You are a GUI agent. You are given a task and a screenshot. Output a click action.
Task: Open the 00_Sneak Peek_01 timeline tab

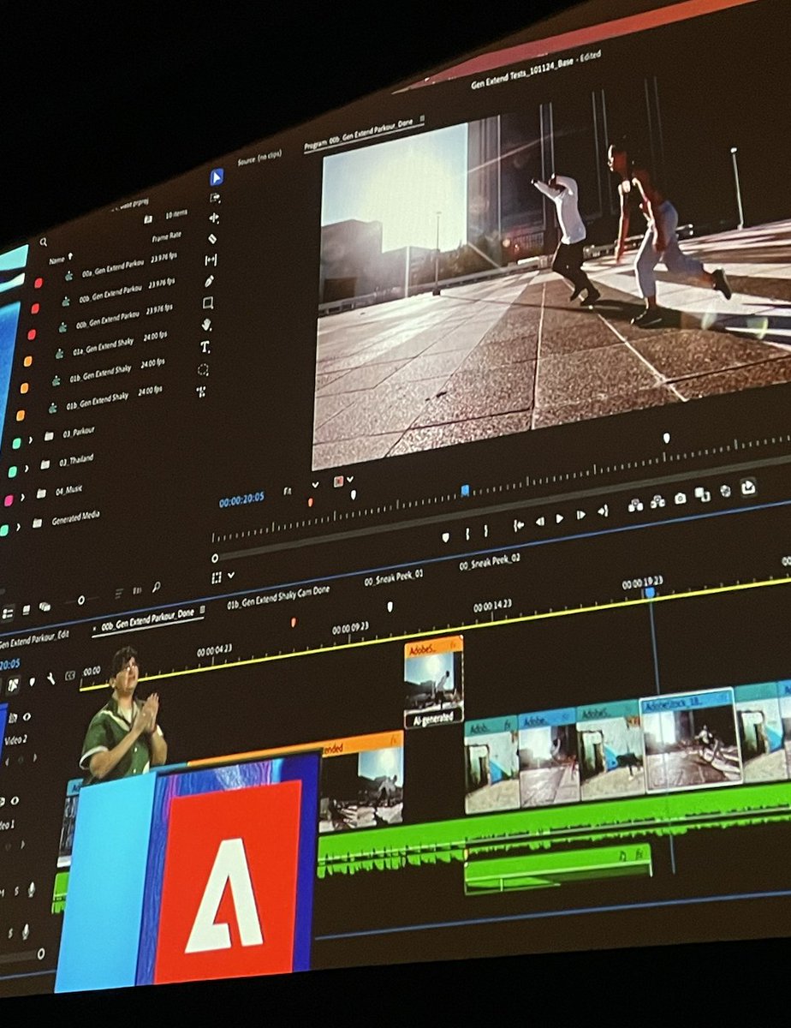394,577
